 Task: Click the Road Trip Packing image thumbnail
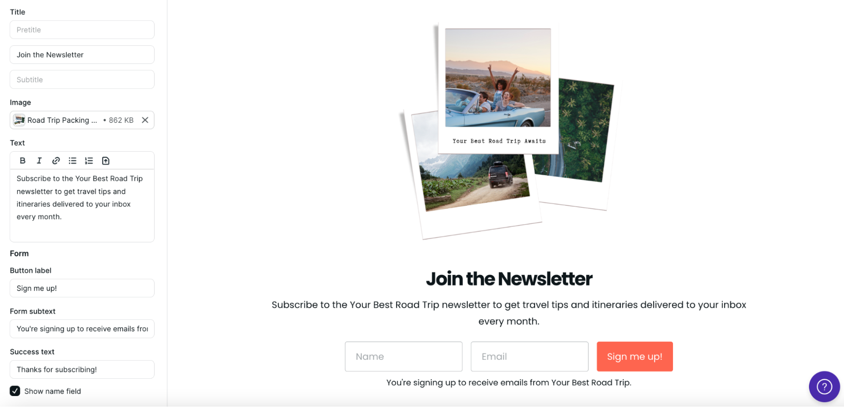(19, 120)
